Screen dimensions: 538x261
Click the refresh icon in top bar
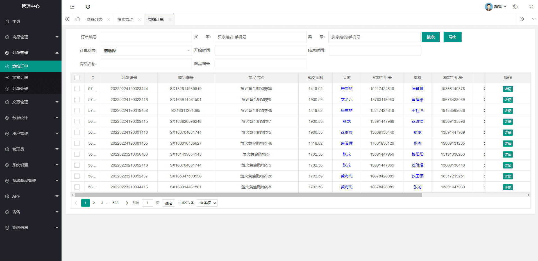click(x=88, y=7)
